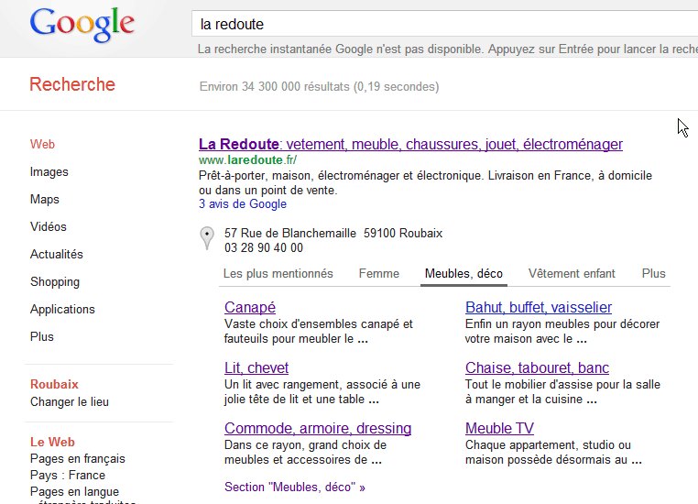
Task: Select the Web search category
Action: (42, 144)
